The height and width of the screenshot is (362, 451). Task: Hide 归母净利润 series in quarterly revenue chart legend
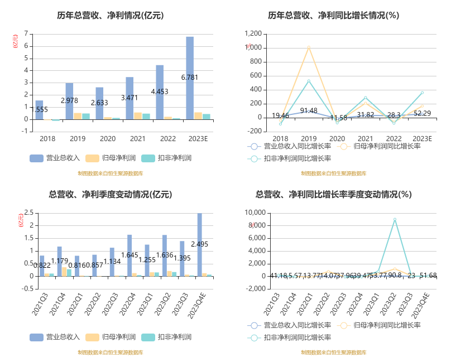coord(92,337)
